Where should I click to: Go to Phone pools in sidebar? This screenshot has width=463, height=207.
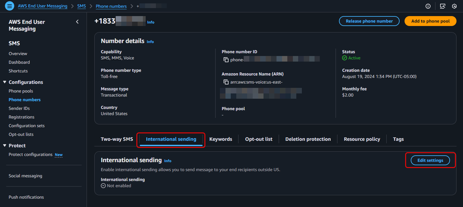click(x=21, y=91)
